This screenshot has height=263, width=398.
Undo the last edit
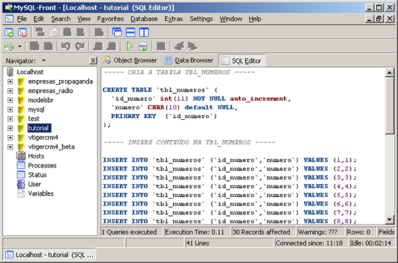[66, 46]
